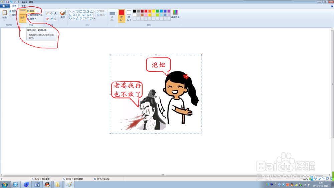This screenshot has width=334, height=188.
Task: Click the Crop (裁剪) button
Action: click(31, 11)
